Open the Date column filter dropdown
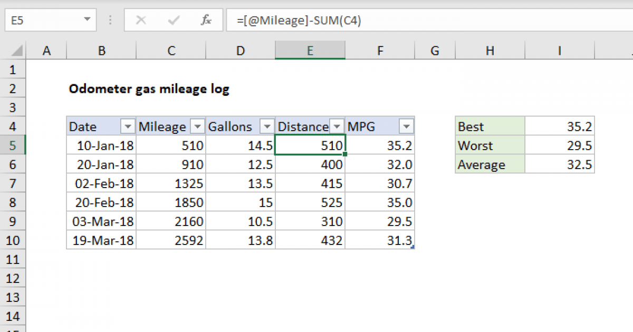This screenshot has height=332, width=633. point(128,126)
